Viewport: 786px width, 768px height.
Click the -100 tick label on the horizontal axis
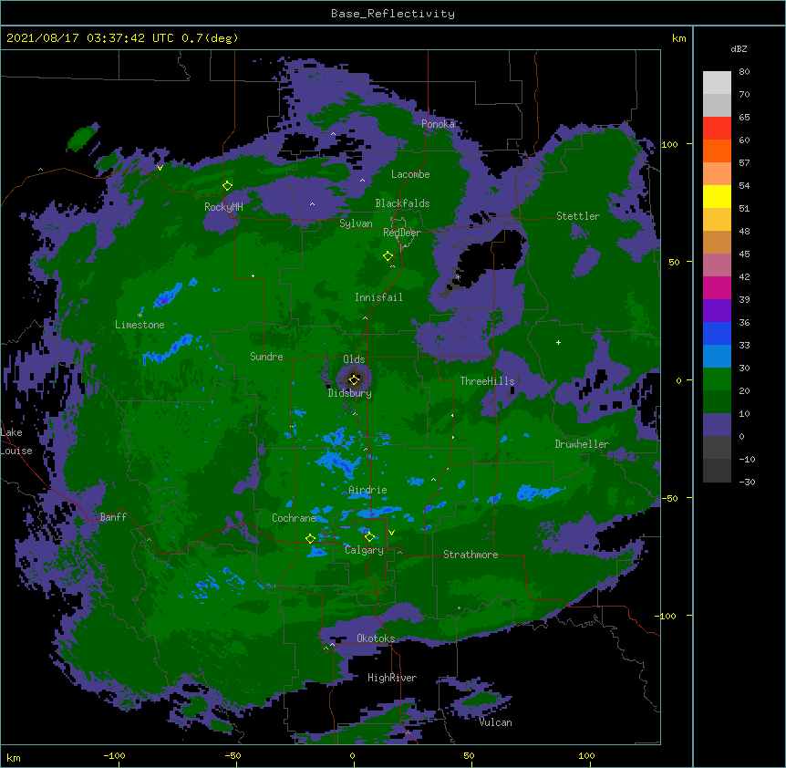tap(114, 755)
